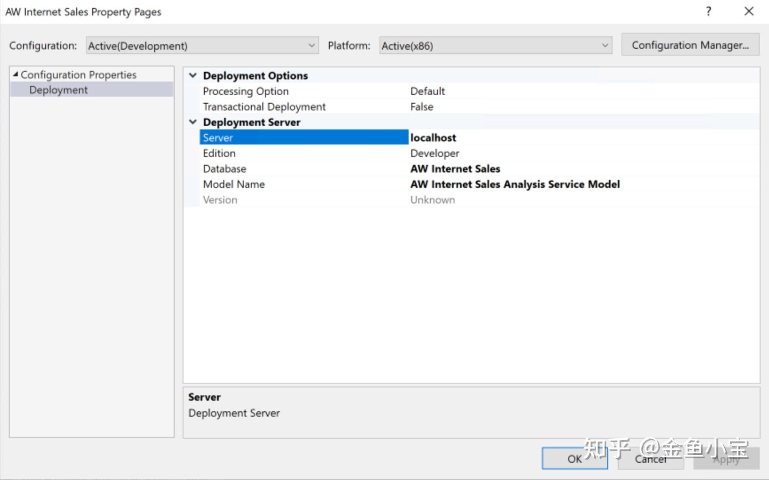Collapse the Deployment Server section
769x480 pixels.
(193, 121)
